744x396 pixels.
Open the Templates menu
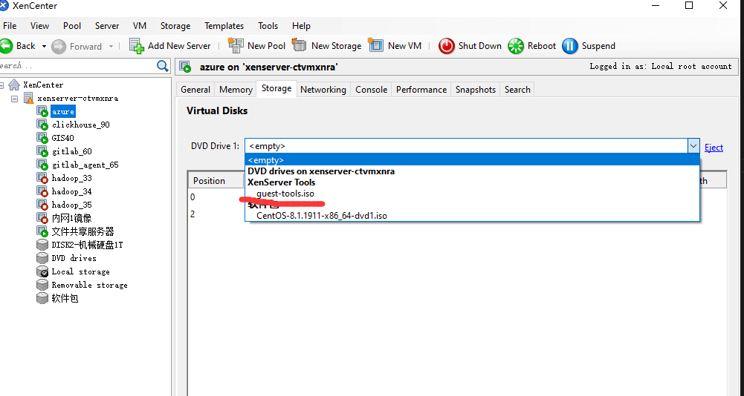coord(224,26)
